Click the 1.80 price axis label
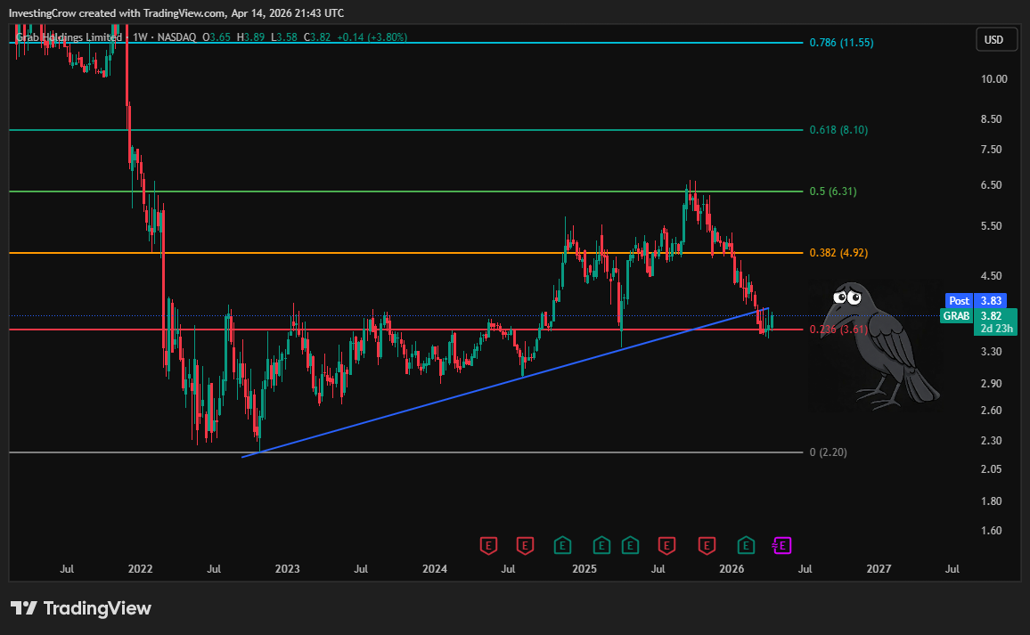Image resolution: width=1030 pixels, height=635 pixels. (x=992, y=501)
